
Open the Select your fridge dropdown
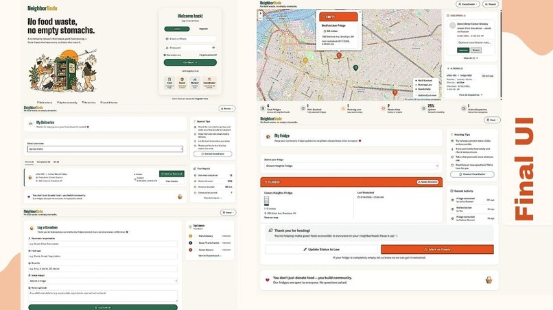click(x=351, y=166)
